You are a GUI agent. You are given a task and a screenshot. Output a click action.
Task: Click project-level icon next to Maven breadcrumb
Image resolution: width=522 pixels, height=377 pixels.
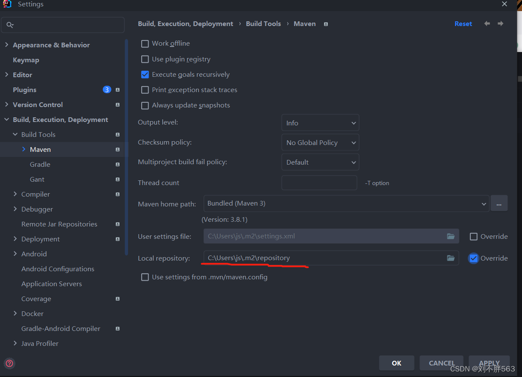click(x=326, y=24)
